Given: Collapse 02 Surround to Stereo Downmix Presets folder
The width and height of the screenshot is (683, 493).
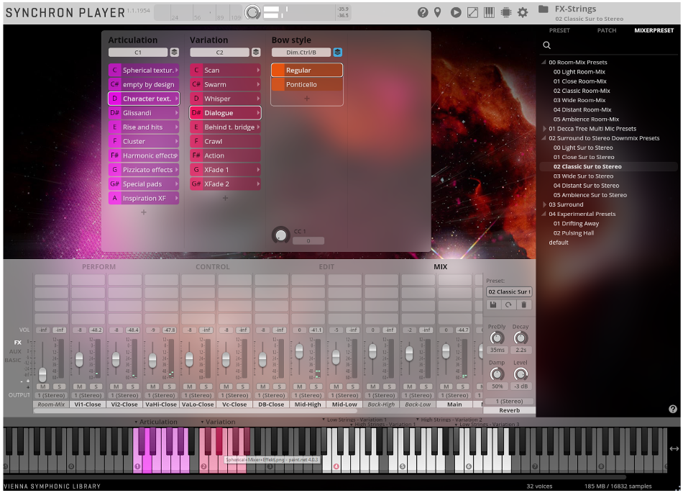Looking at the screenshot, I should tap(544, 138).
